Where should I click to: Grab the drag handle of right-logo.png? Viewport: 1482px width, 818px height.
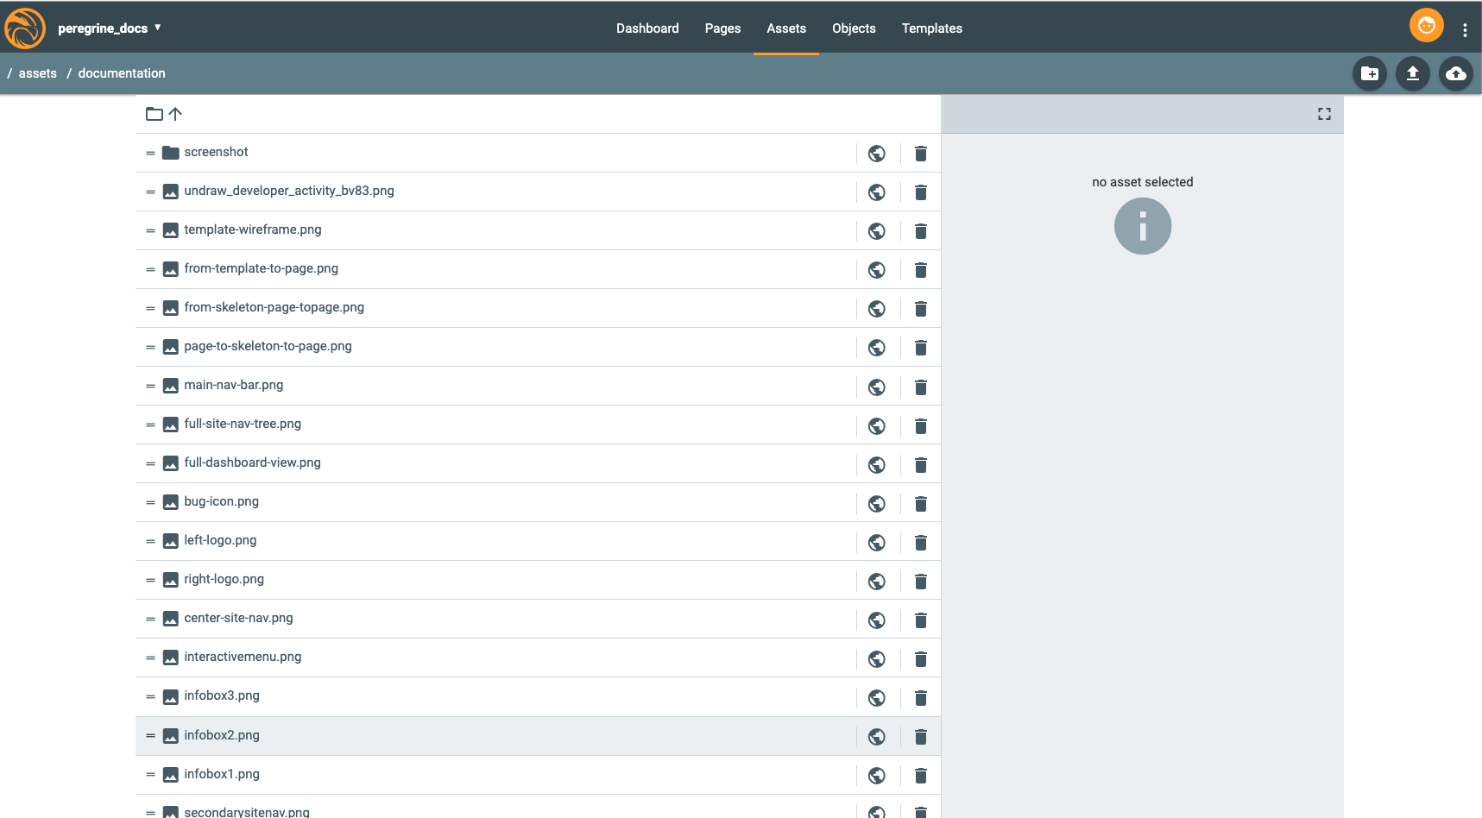point(150,581)
